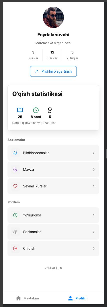Viewport: 107px width, 307px height.
Task: Open the Chiqish row chevron arrow
Action: pyautogui.click(x=93, y=248)
